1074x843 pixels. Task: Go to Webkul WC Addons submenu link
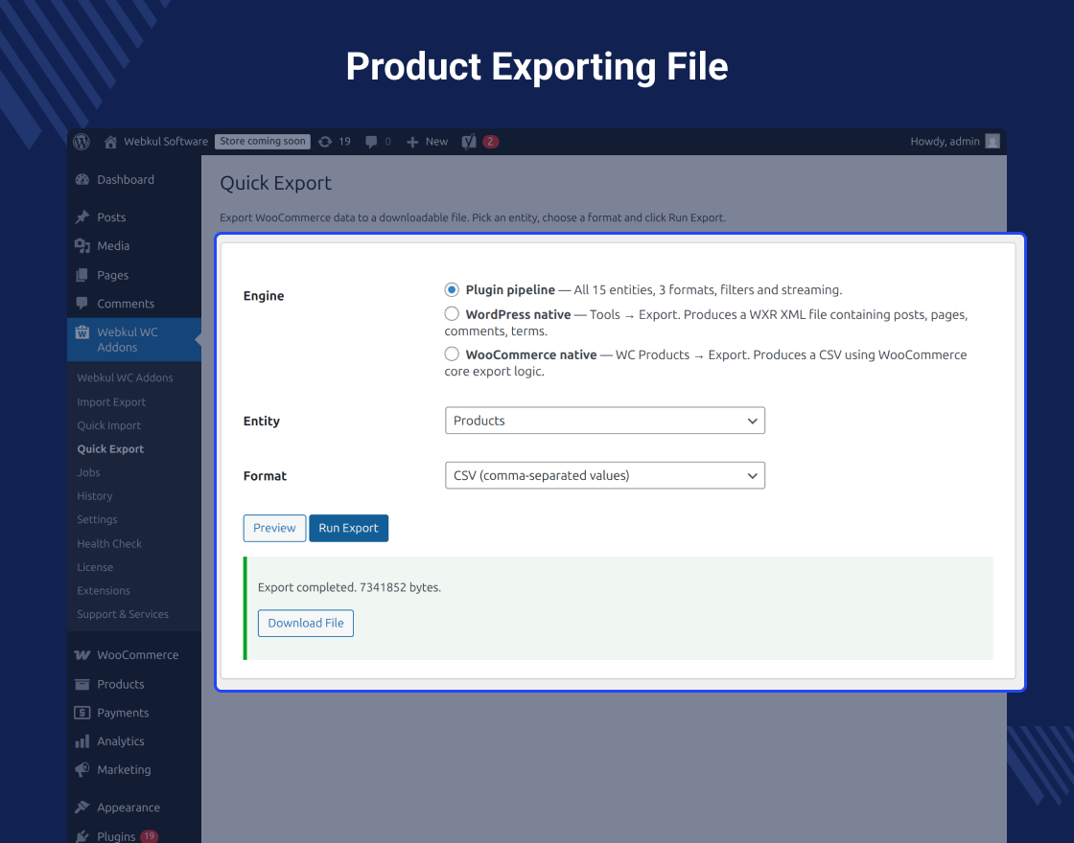point(125,377)
